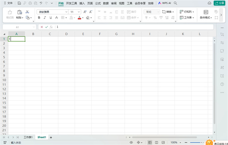Select row 10 header
This screenshot has width=228, height=145.
[4, 80]
